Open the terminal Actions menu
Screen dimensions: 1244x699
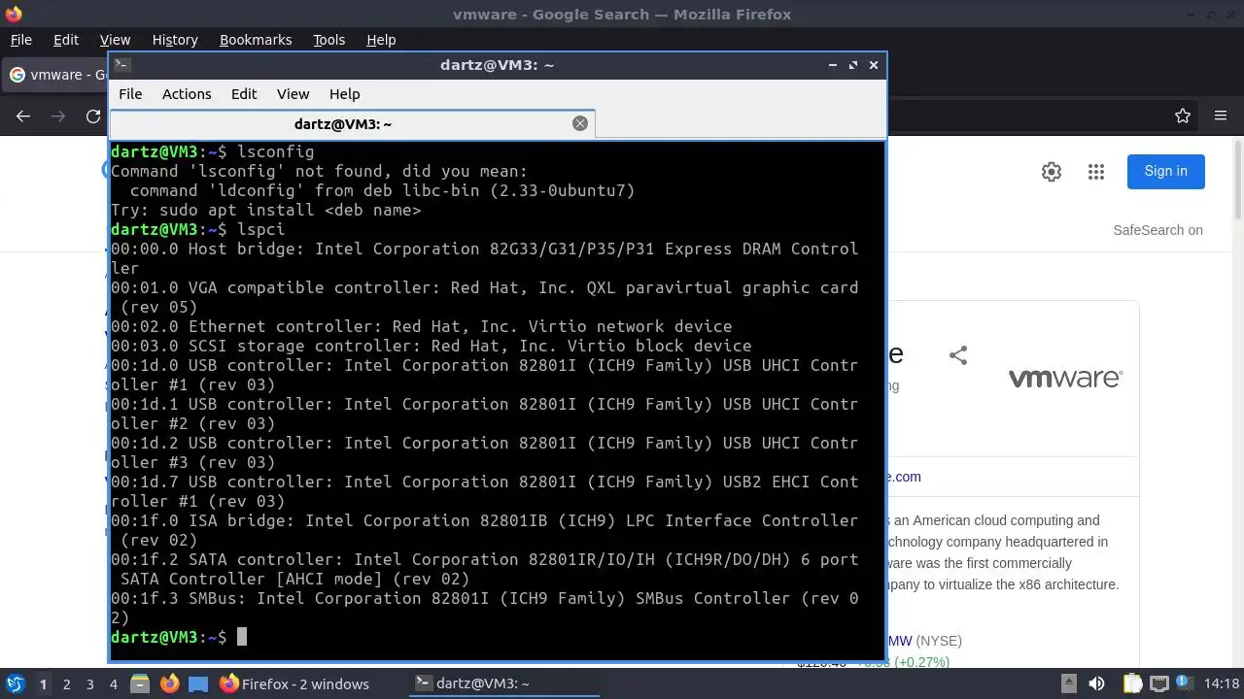point(187,94)
